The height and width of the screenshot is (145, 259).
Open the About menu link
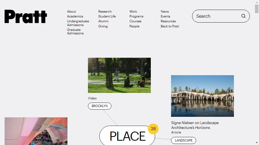coord(71,12)
